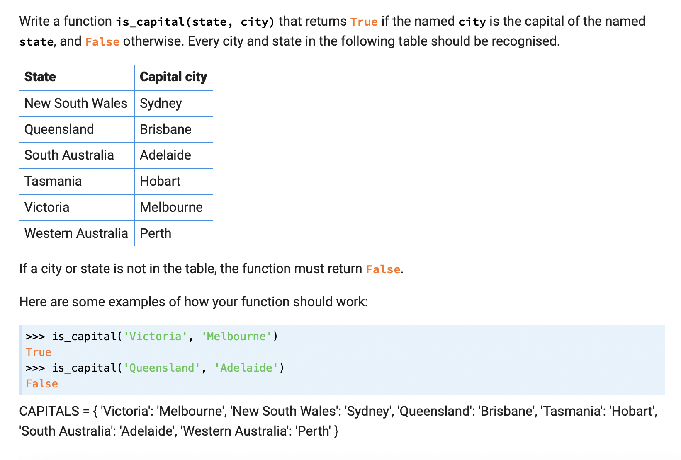Click the Queensland row in the table
This screenshot has height=460, width=681.
click(x=59, y=129)
